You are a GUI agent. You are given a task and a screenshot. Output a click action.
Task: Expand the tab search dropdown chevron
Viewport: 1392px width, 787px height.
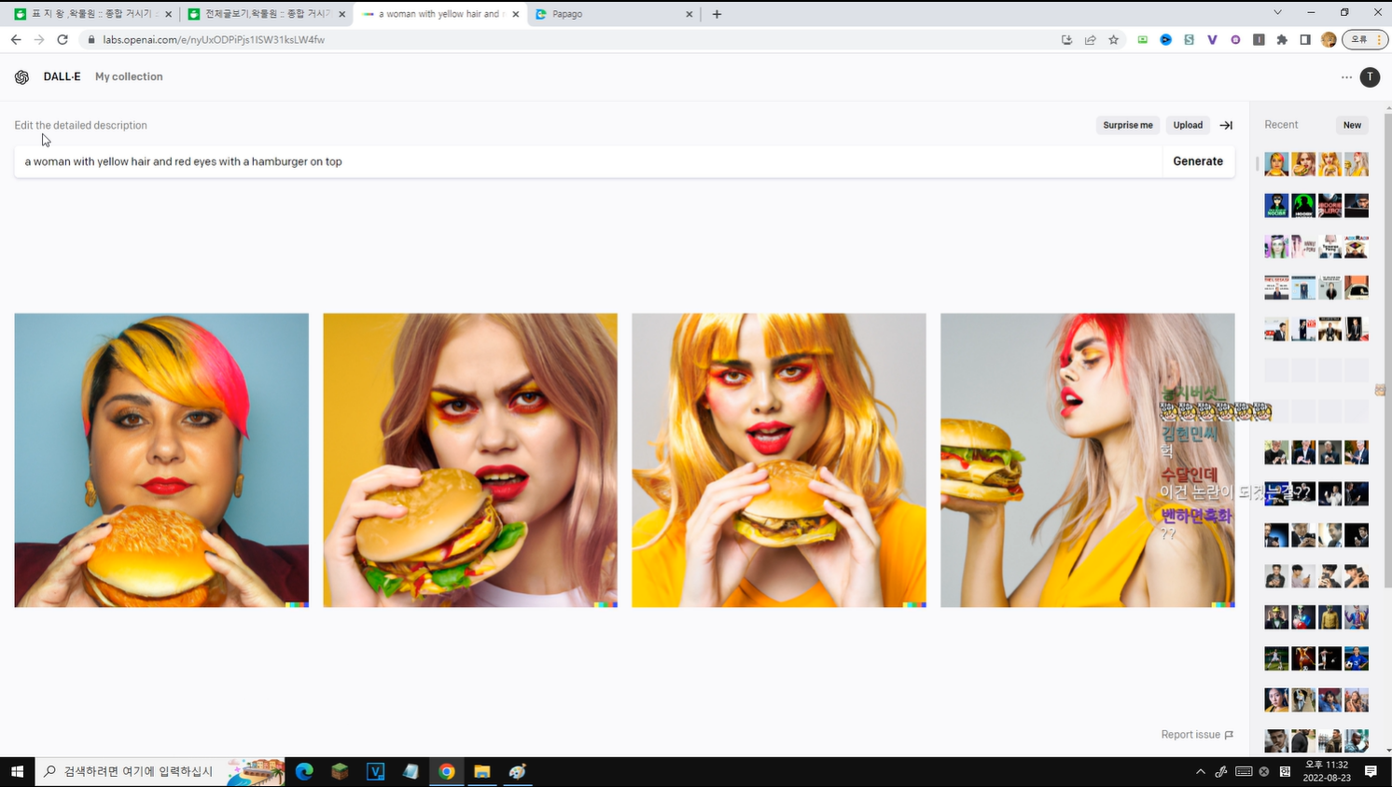point(1277,13)
